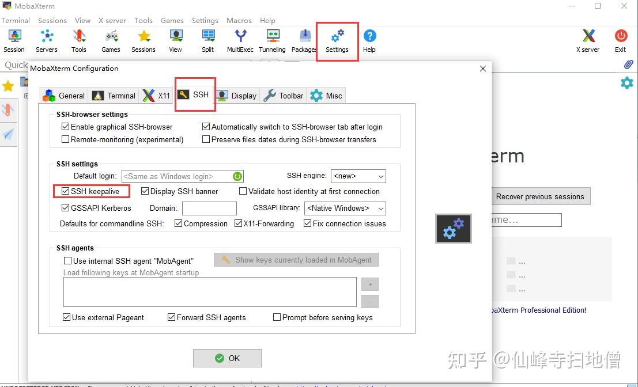
Task: Open the Servers panel
Action: (x=46, y=37)
